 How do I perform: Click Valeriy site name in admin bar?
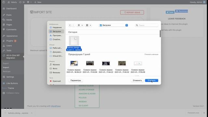(12, 2)
